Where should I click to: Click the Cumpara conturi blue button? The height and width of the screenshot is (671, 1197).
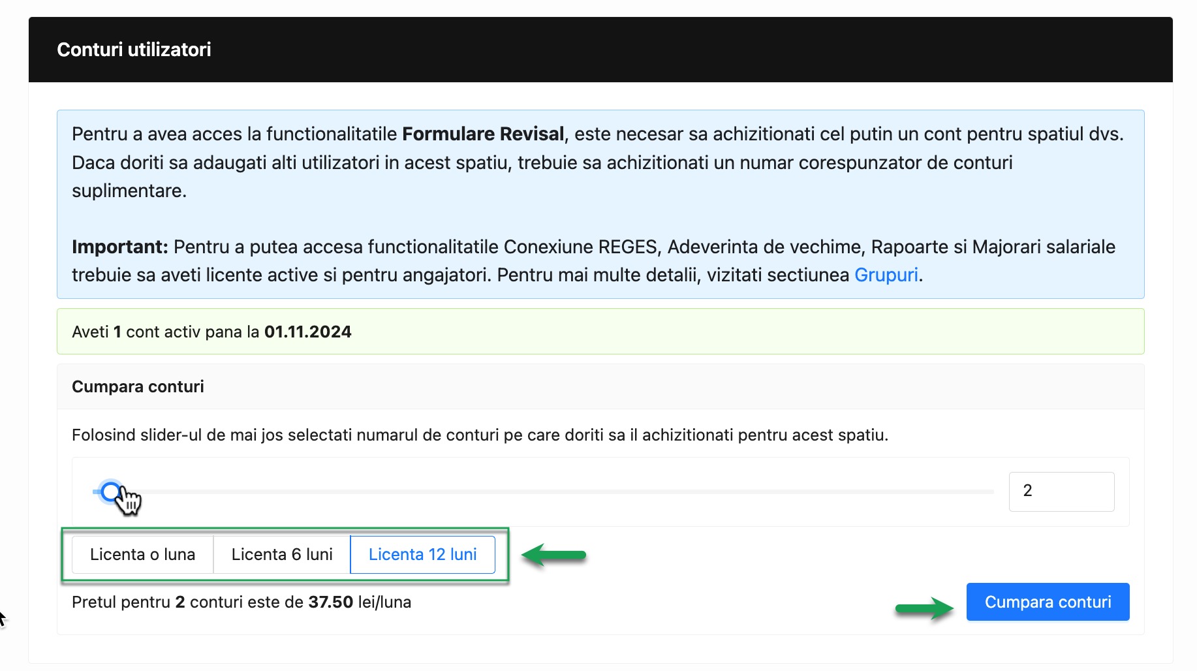tap(1048, 602)
